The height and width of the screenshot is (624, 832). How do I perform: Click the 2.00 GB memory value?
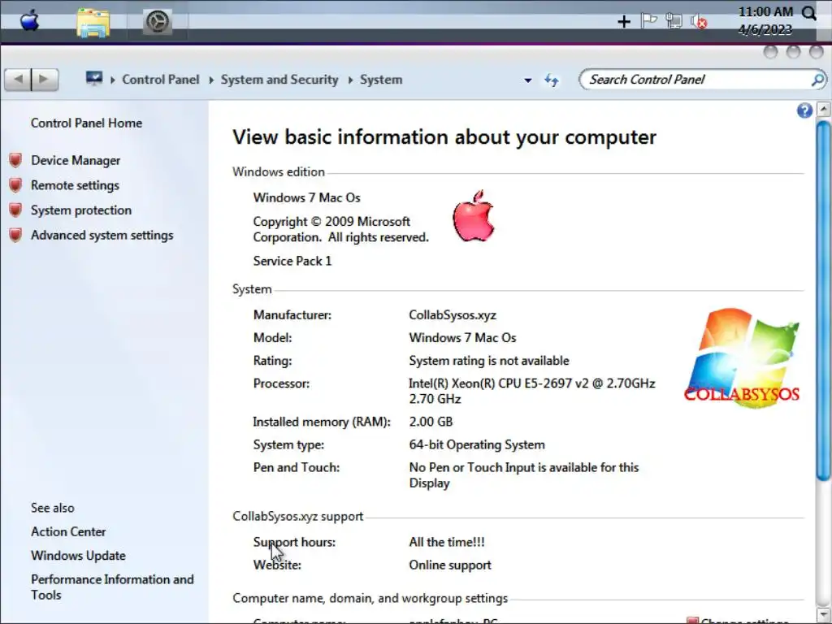coord(431,422)
